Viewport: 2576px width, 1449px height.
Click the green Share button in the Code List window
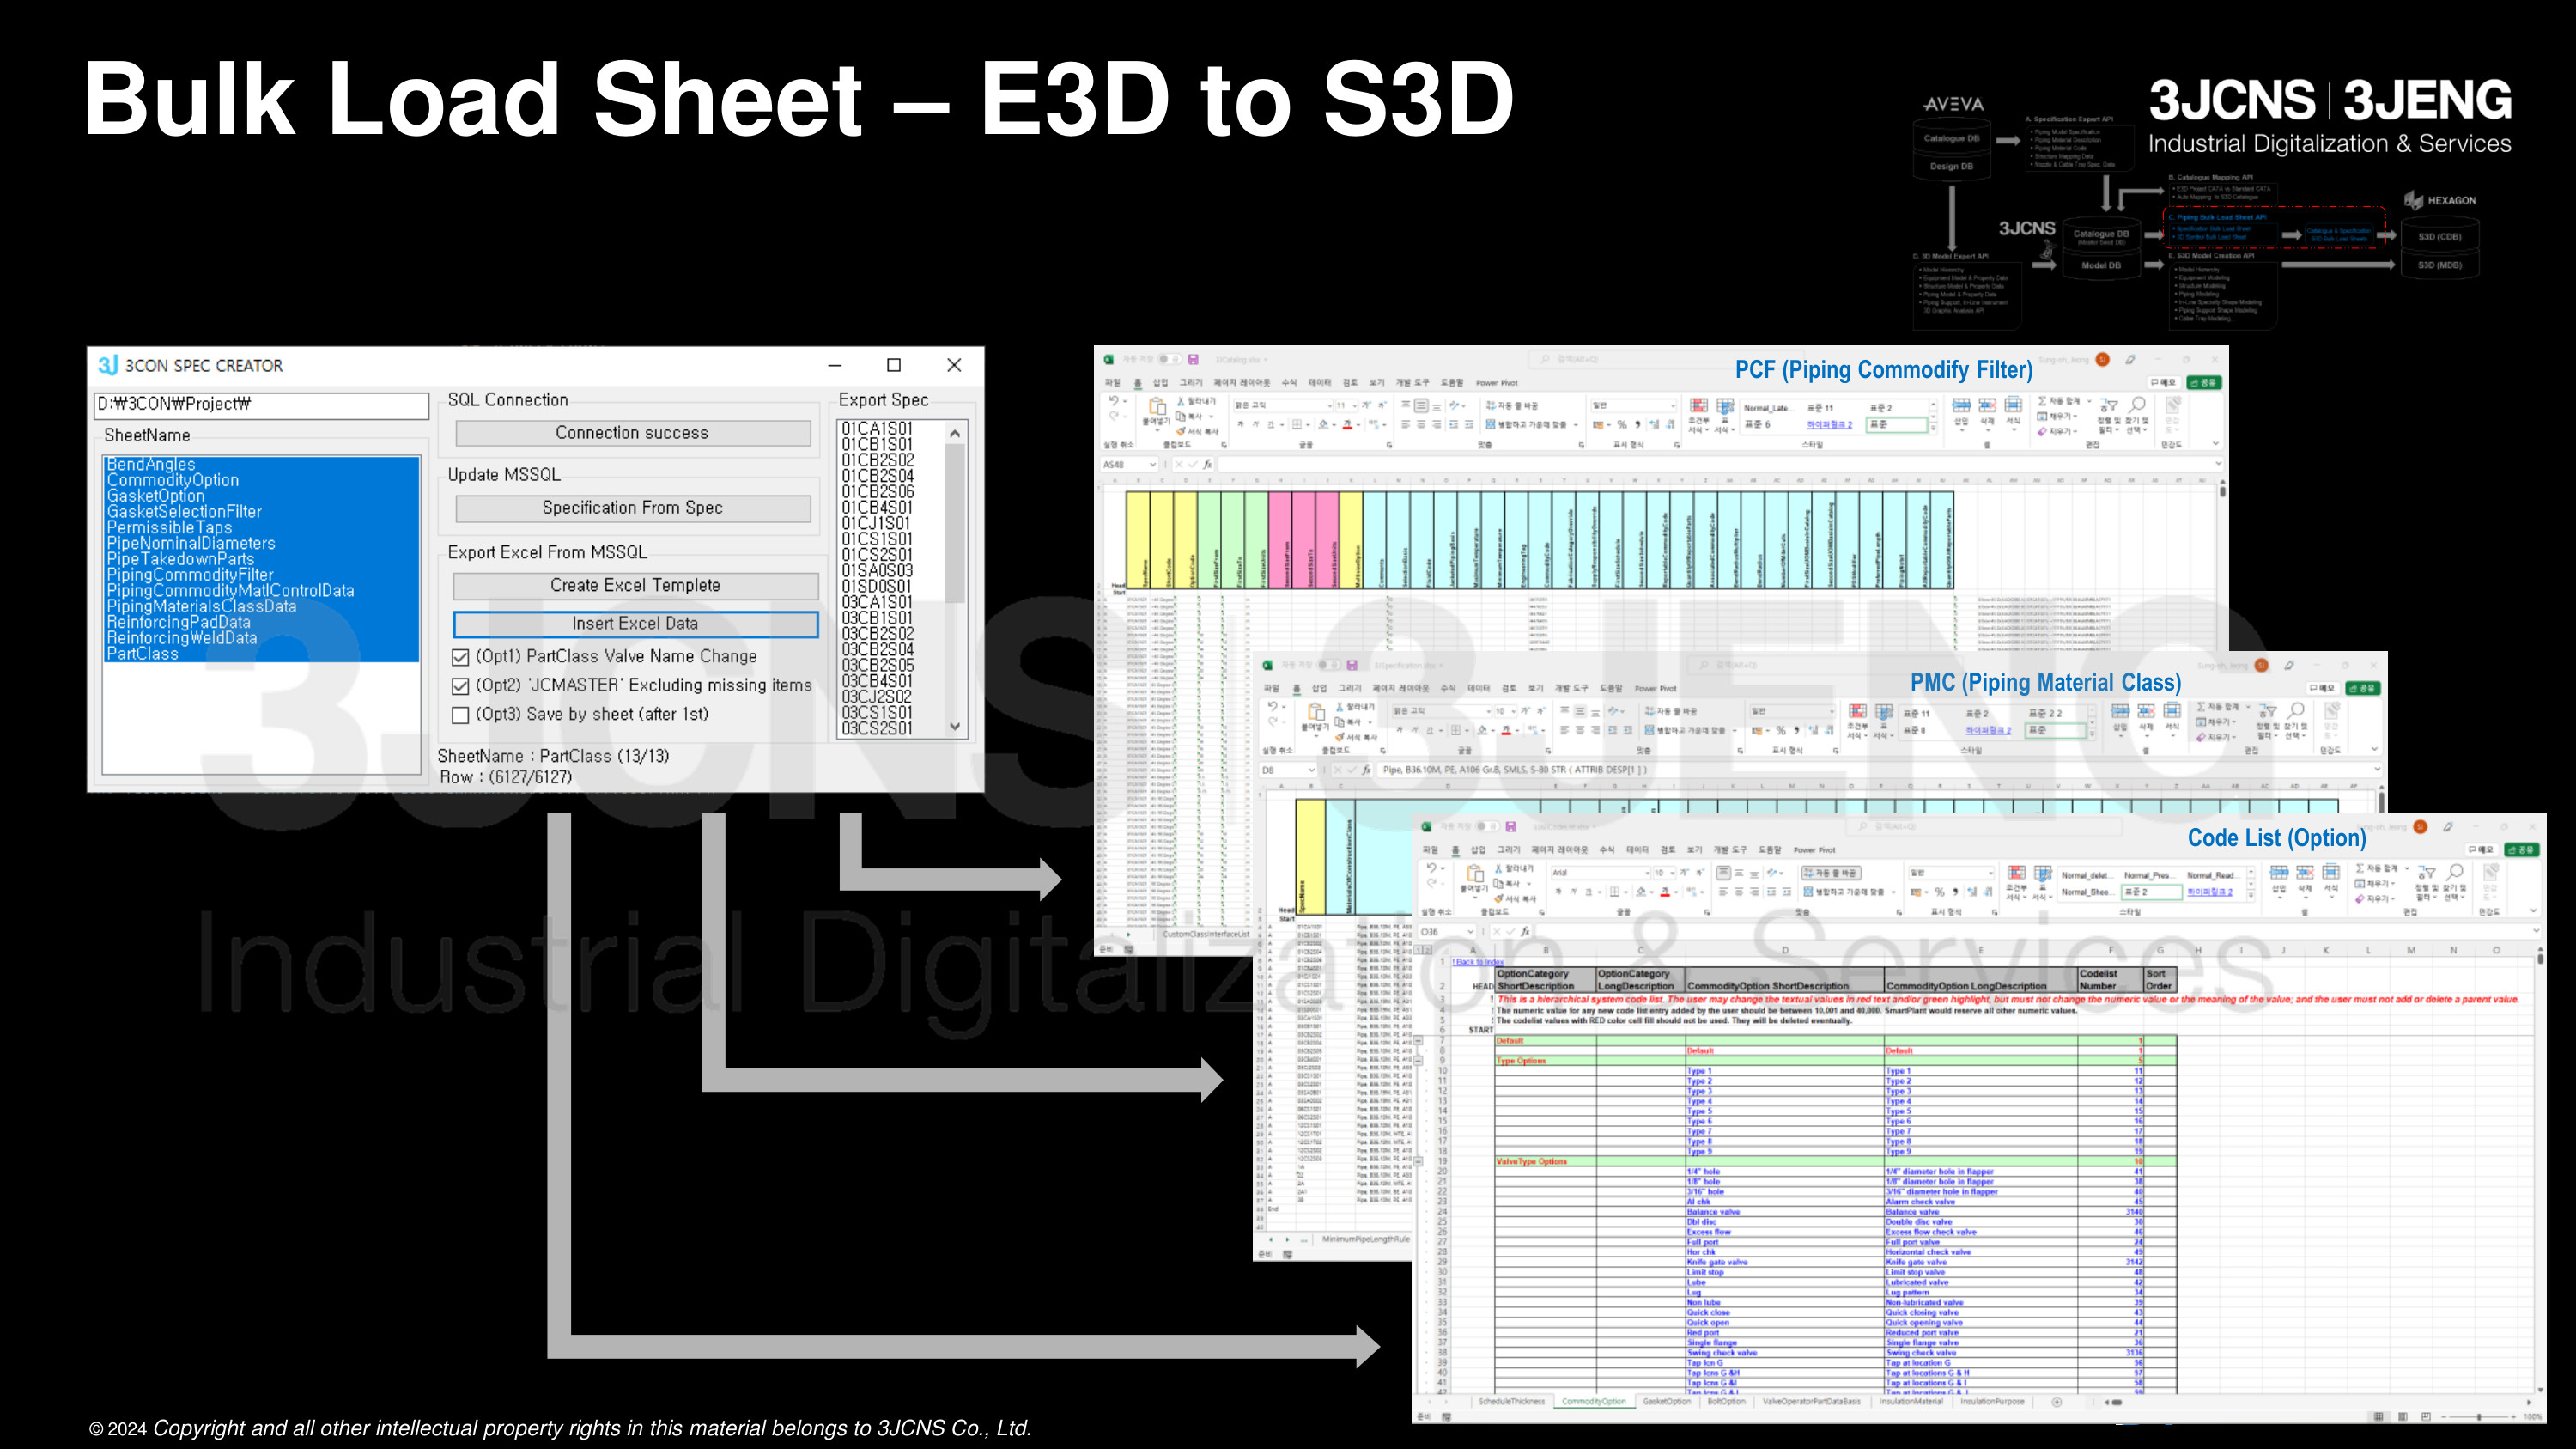coord(2523,850)
